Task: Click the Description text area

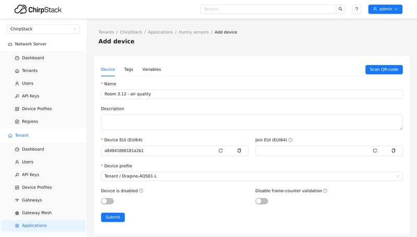Action: coord(252,122)
